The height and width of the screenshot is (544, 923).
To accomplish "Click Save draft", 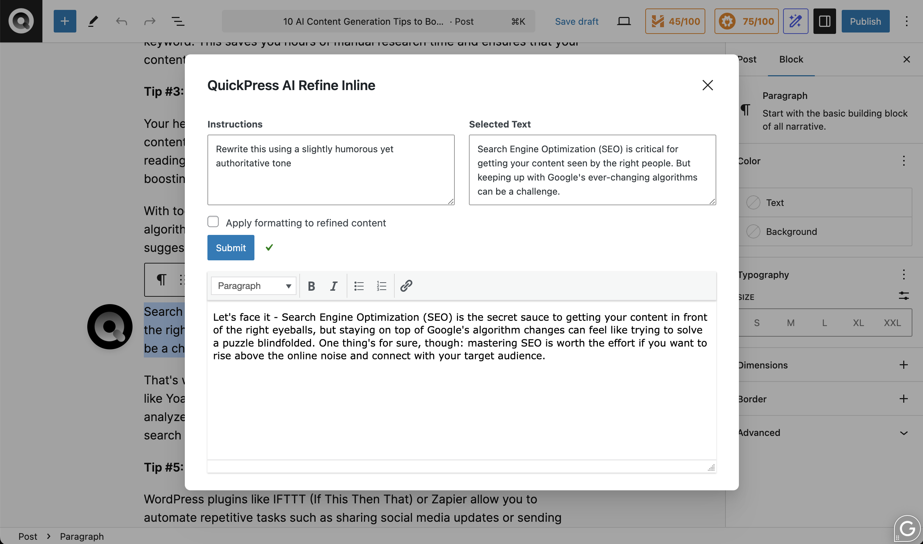I will click(576, 21).
